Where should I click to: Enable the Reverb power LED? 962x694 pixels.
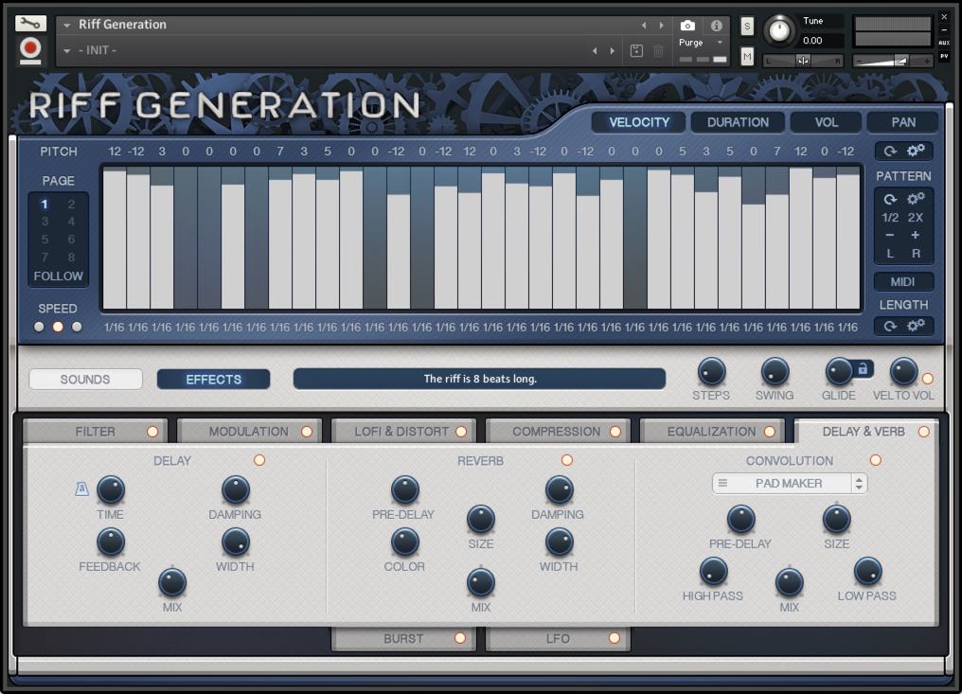click(567, 460)
